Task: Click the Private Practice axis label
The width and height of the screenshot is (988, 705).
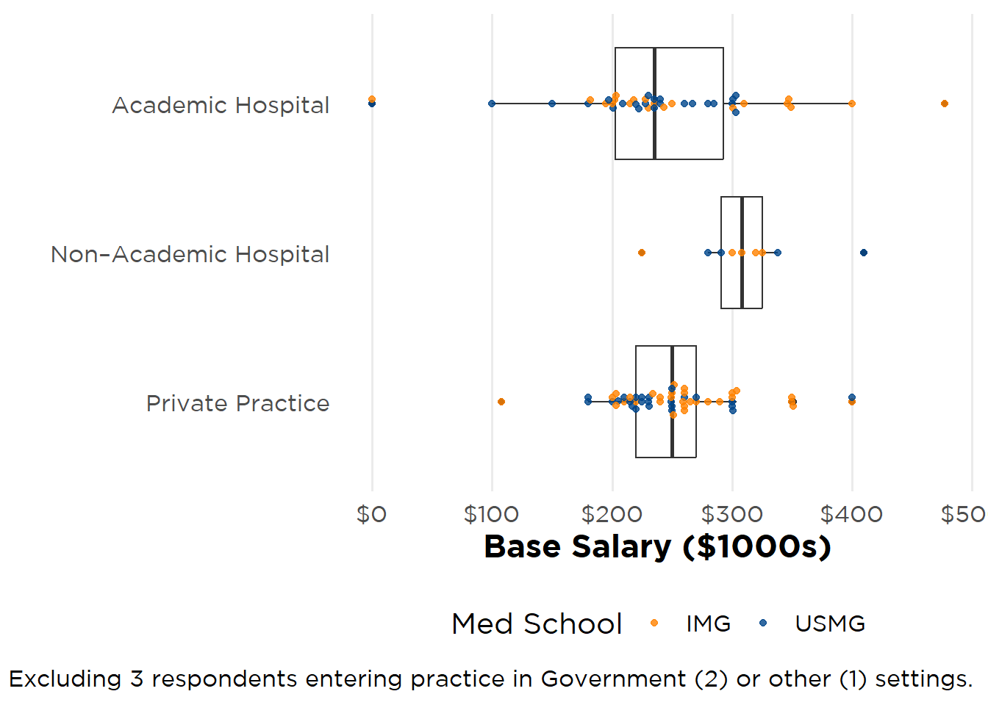Action: point(237,403)
